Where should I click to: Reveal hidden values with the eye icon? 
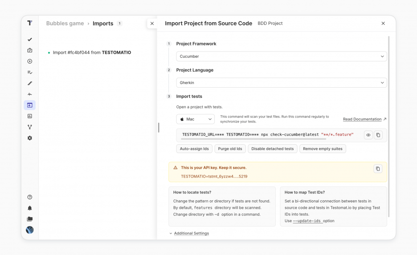click(x=368, y=135)
